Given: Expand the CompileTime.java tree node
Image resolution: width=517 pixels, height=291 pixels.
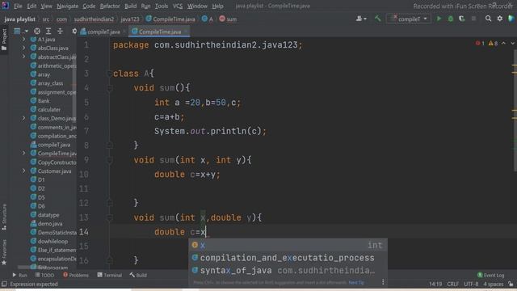Looking at the screenshot, I should click(23, 154).
